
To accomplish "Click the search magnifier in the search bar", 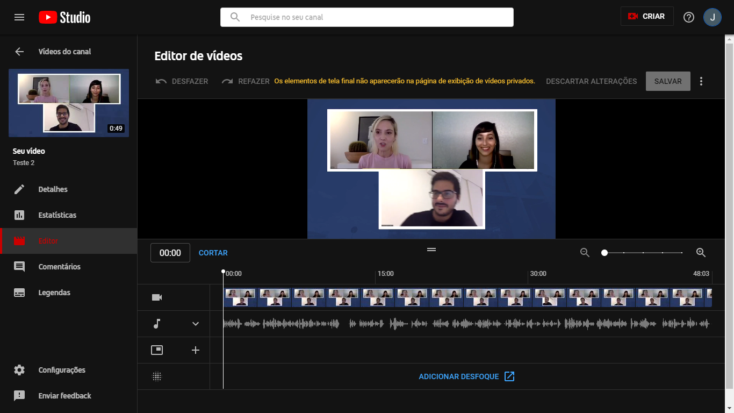I will point(234,17).
